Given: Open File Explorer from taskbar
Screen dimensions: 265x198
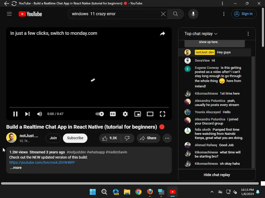Looking at the screenshot, I should coord(127,192).
